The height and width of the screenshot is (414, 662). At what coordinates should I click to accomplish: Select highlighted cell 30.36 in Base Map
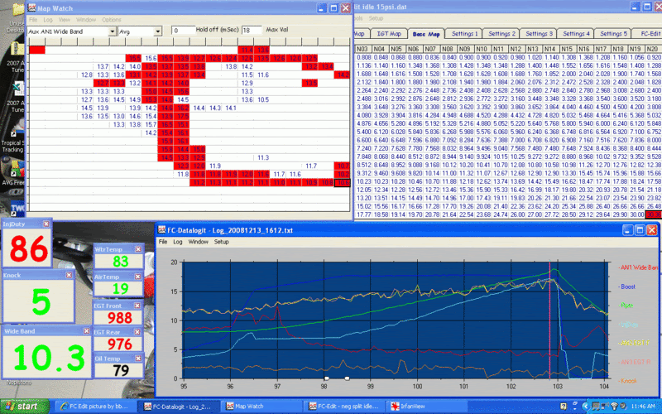point(654,214)
